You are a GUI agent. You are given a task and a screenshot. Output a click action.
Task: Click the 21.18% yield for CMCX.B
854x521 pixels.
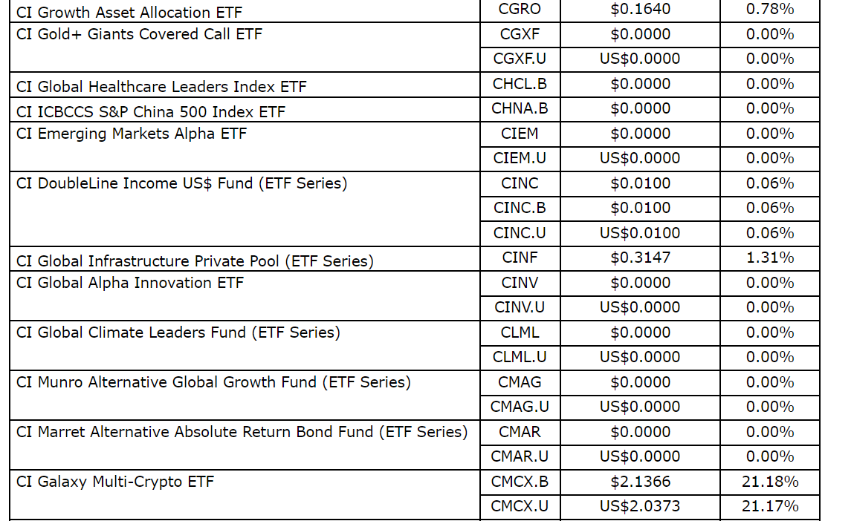coord(770,482)
